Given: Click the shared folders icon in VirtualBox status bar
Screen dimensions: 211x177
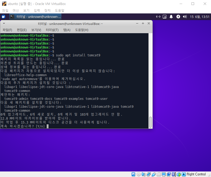Looking at the screenshot, I should tap(159, 174).
